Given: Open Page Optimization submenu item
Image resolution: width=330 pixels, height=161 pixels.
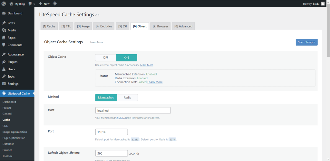Looking at the screenshot, I should (14, 138).
